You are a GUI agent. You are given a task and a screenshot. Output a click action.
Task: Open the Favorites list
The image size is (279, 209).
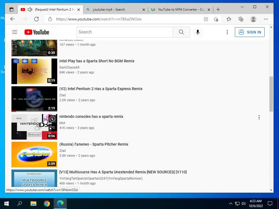point(229,19)
